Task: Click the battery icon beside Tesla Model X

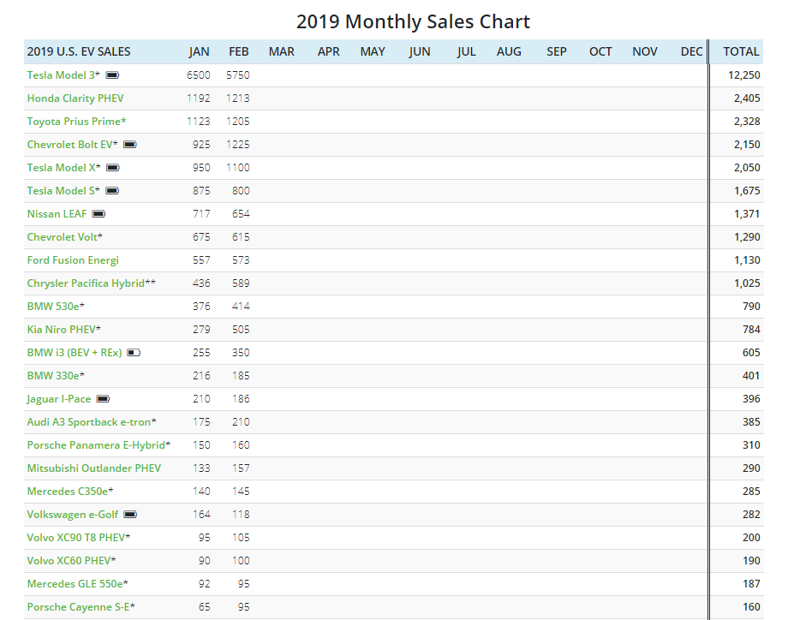Action: click(x=112, y=168)
